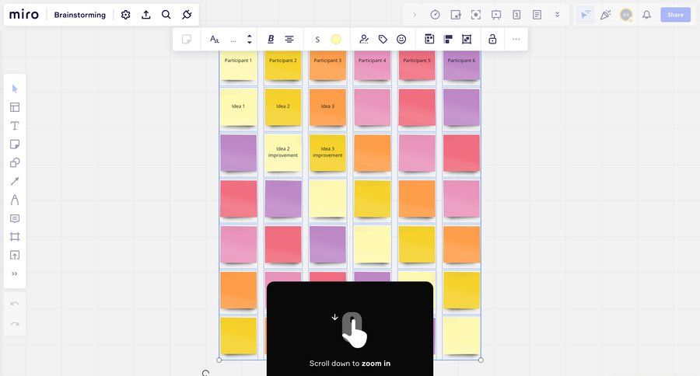700x376 pixels.
Task: Click the user avatar
Action: [626, 15]
